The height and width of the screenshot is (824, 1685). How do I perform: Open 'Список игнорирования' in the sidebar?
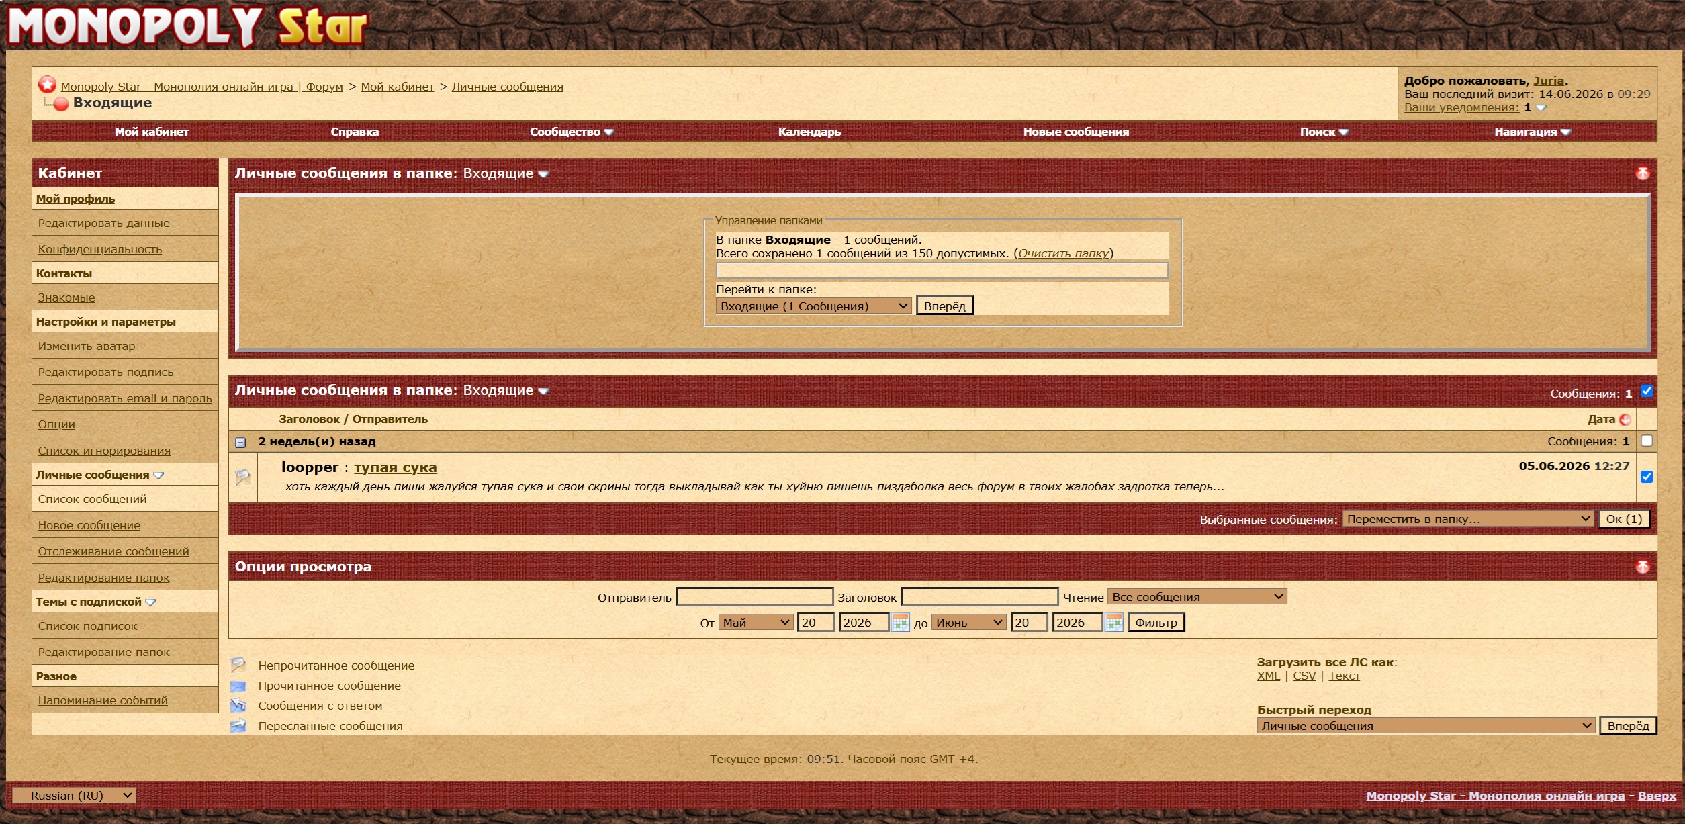point(104,451)
